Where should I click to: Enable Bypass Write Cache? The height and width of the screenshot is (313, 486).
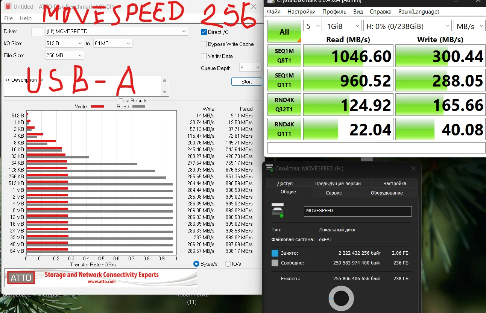point(204,44)
